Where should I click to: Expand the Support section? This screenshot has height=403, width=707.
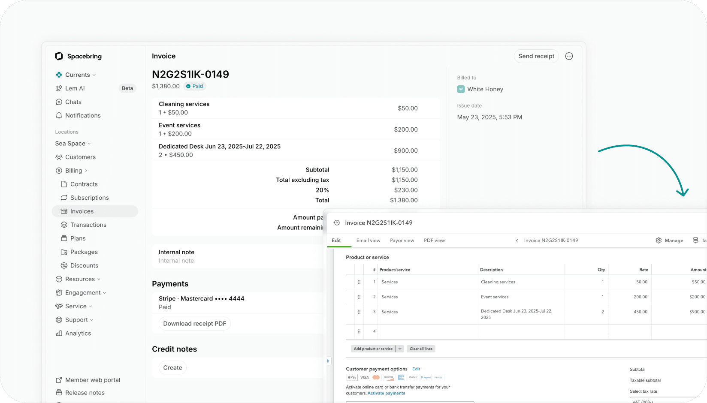pos(92,320)
